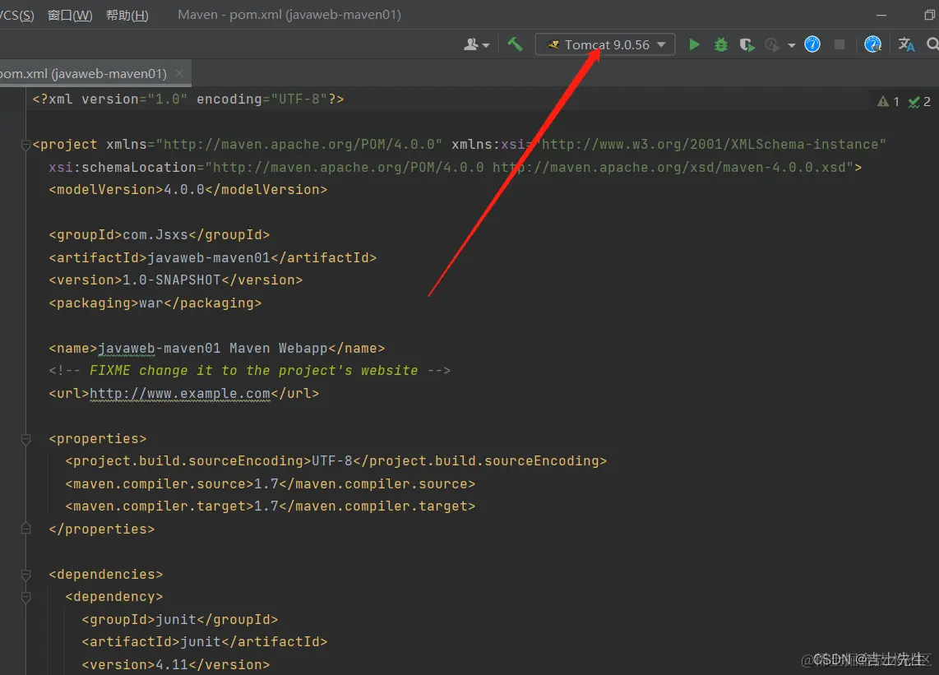939x675 pixels.
Task: Open the Code With Me user dropdown
Action: pyautogui.click(x=476, y=45)
